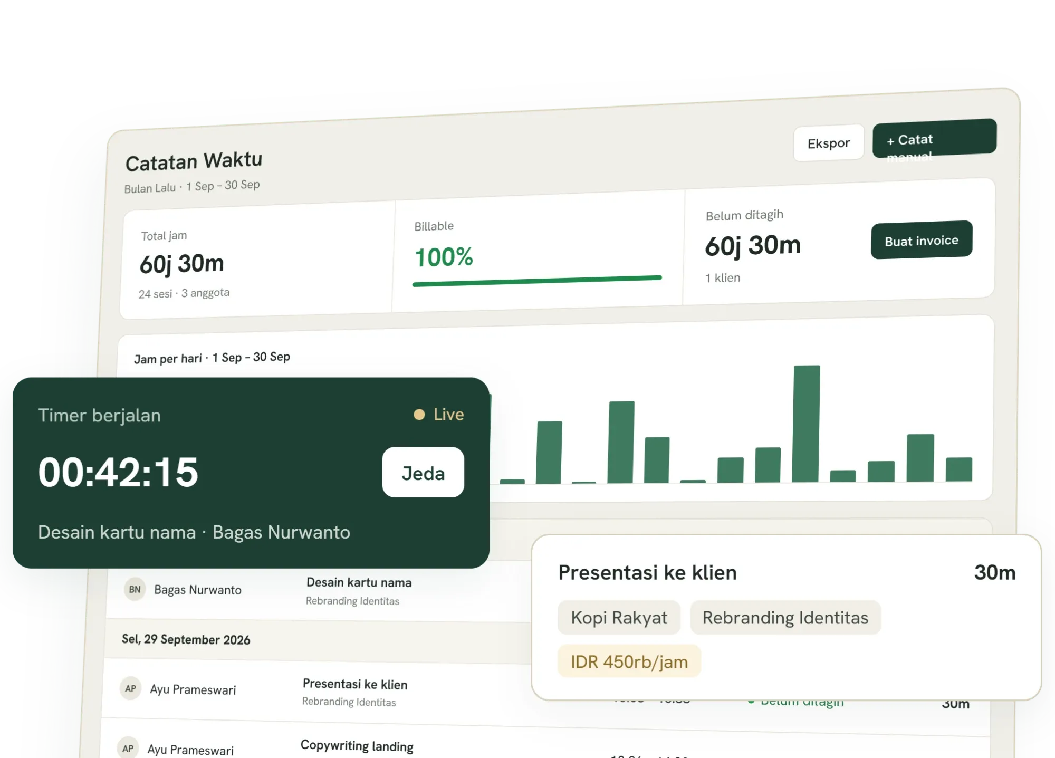Click the Bulan Lalu date range subtitle
1055x758 pixels.
pos(192,186)
